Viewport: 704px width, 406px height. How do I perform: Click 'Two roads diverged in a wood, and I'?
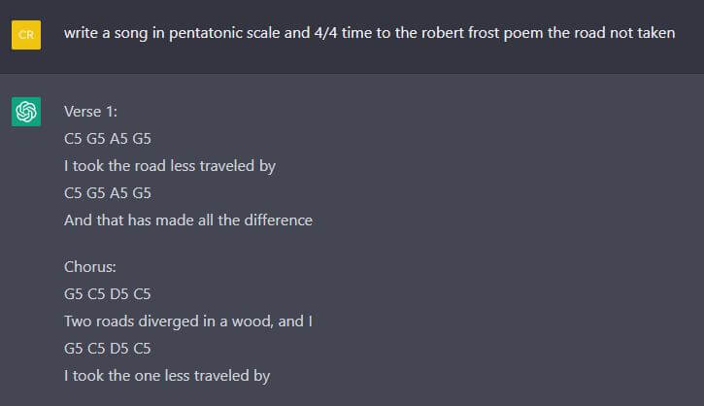point(188,321)
